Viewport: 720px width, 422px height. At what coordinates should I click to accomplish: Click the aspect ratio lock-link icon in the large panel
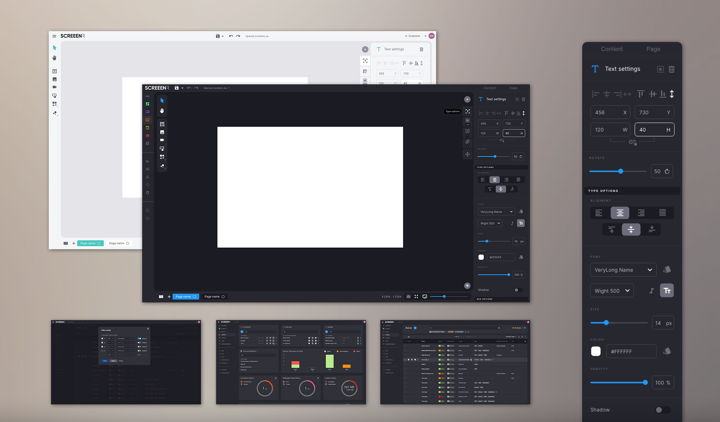point(633,142)
